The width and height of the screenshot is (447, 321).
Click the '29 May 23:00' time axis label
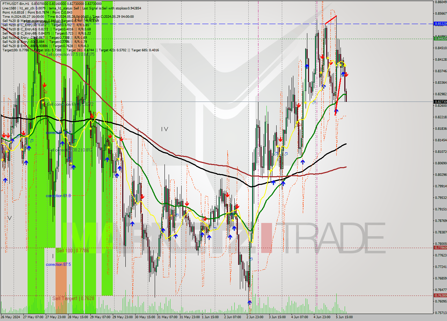123,317
